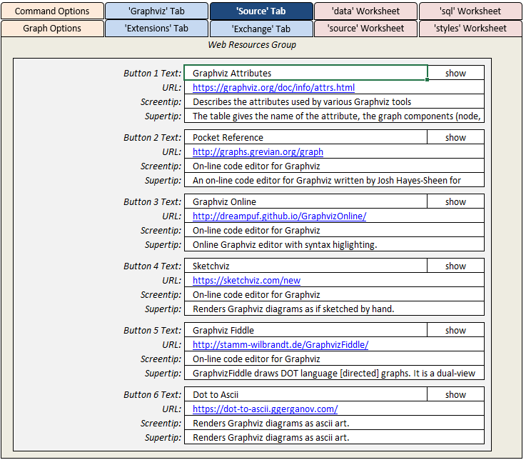Go to the 'Exchange' Tab

(261, 29)
